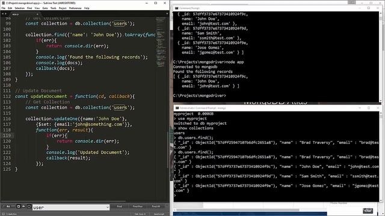Open the Edit menu

10,8
